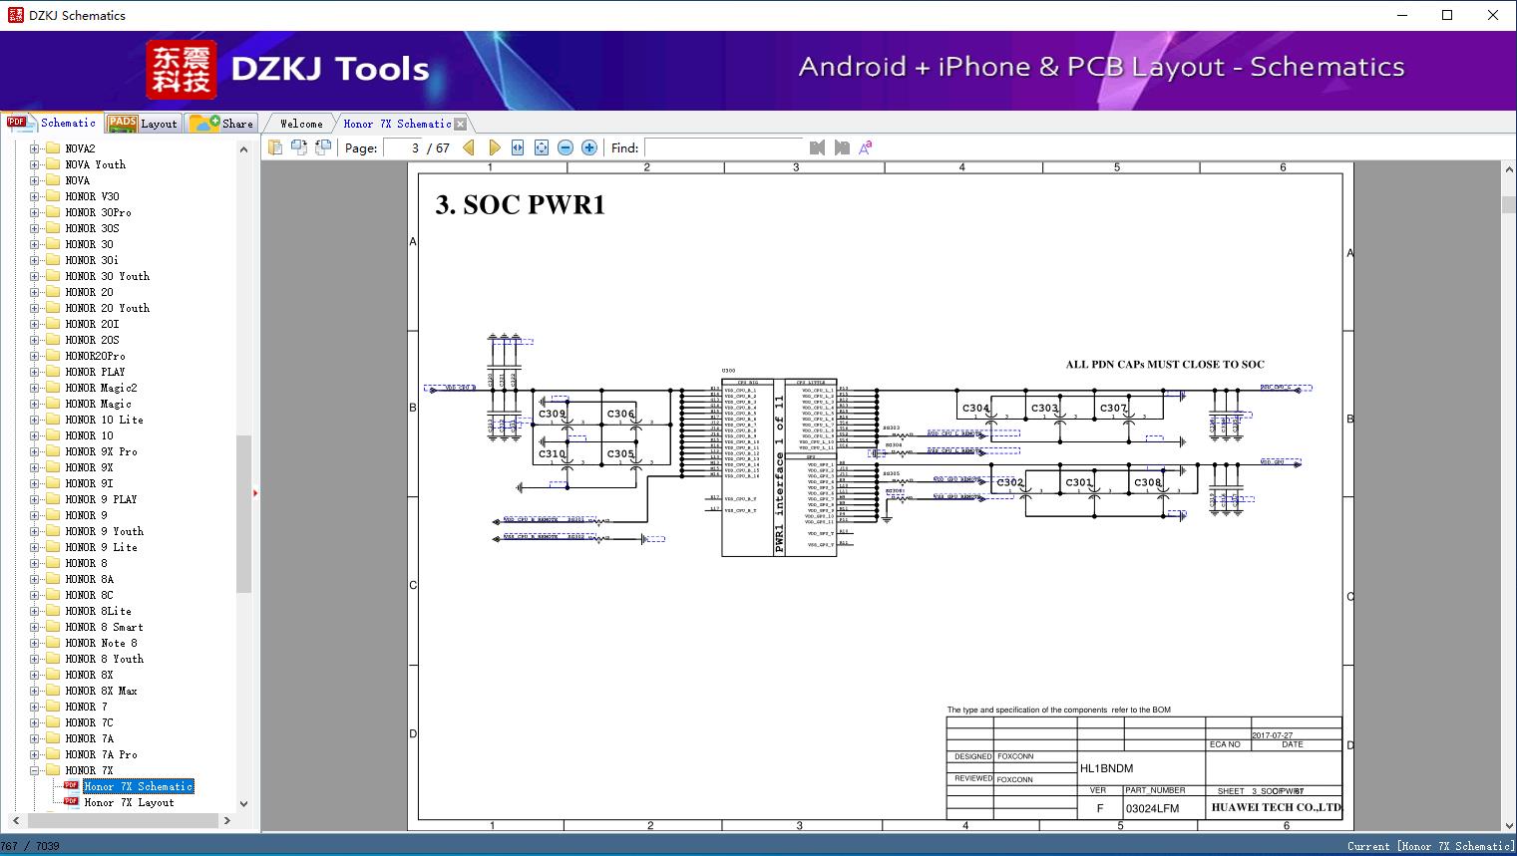The height and width of the screenshot is (856, 1517).
Task: Select NOVA Youth in the tree
Action: tap(95, 164)
